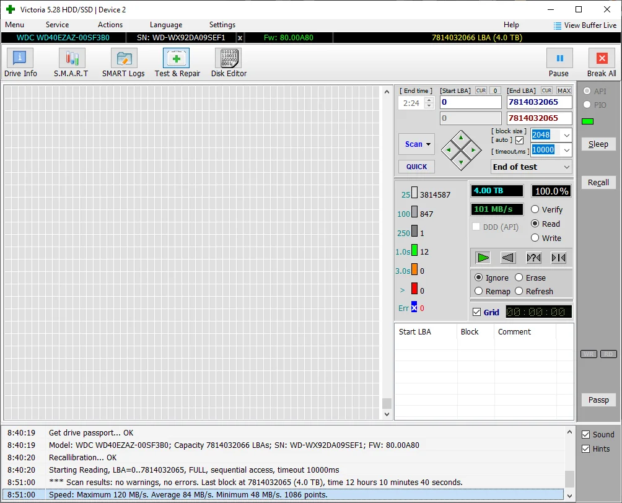Image resolution: width=622 pixels, height=503 pixels.
Task: Select Remap error handling option
Action: 479,291
